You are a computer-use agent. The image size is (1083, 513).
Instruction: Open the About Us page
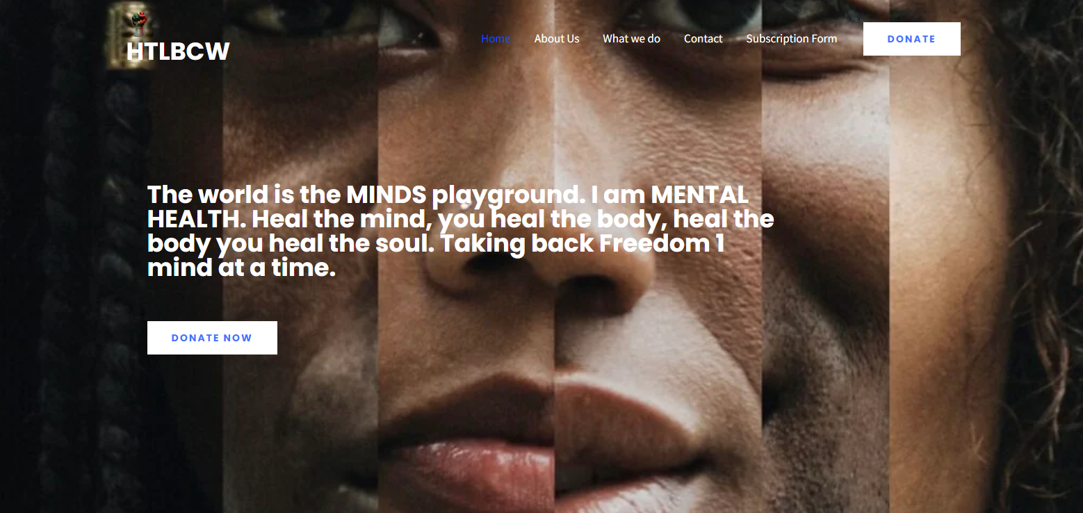tap(556, 39)
